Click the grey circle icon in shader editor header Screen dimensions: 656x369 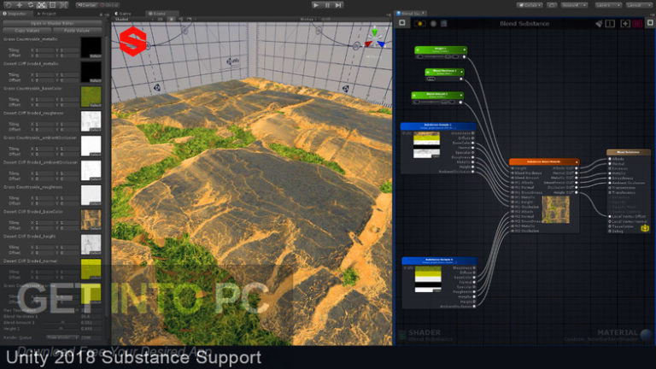pos(433,24)
